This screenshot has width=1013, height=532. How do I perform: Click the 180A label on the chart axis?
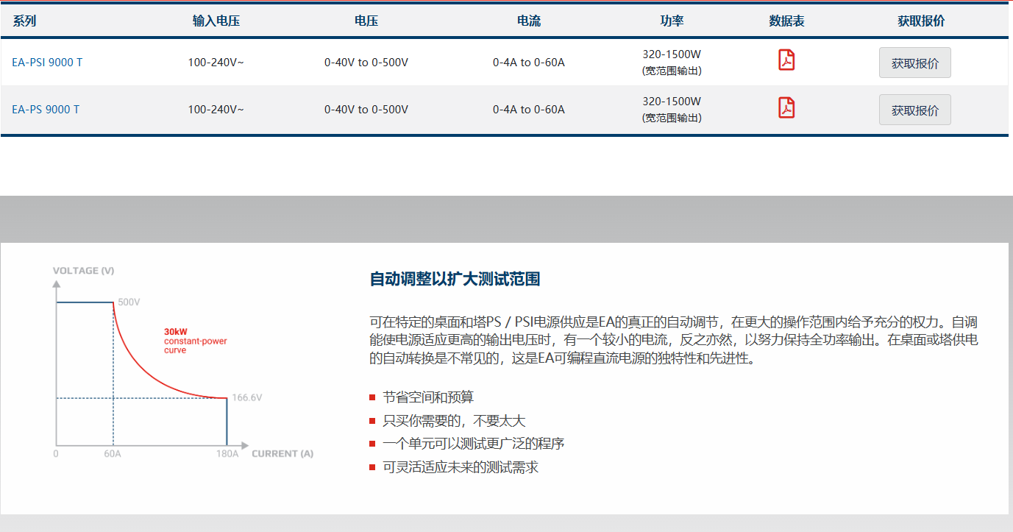[227, 454]
